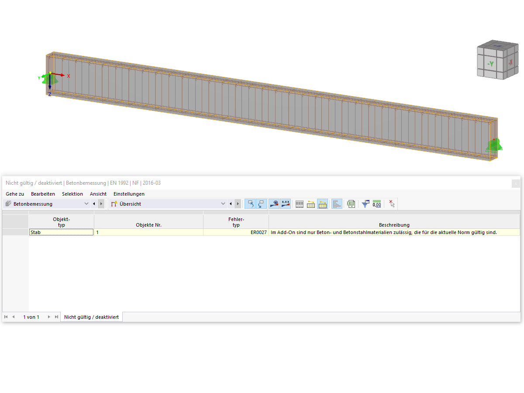The width and height of the screenshot is (524, 393).
Task: Click the top face of navigation cube
Action: tap(497, 46)
